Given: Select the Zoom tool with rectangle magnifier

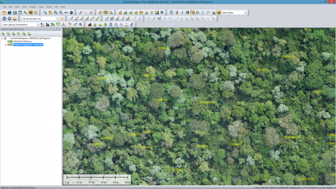Looking at the screenshot, I should (45, 13).
